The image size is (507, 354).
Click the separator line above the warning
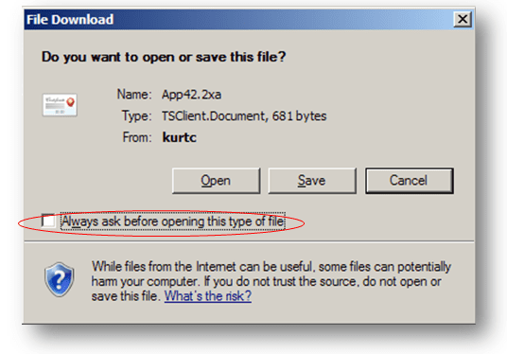249,241
